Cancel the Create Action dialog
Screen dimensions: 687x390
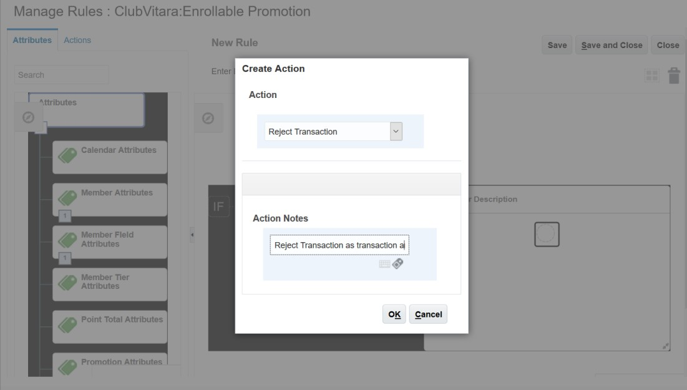(x=428, y=314)
